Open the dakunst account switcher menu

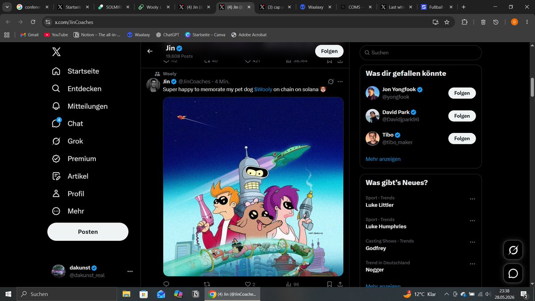[130, 271]
